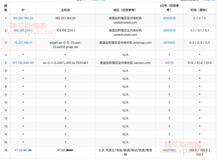Viewport: 217px width, 160px height.
Task: Click the AS号 column header
Action: pos(169,8)
